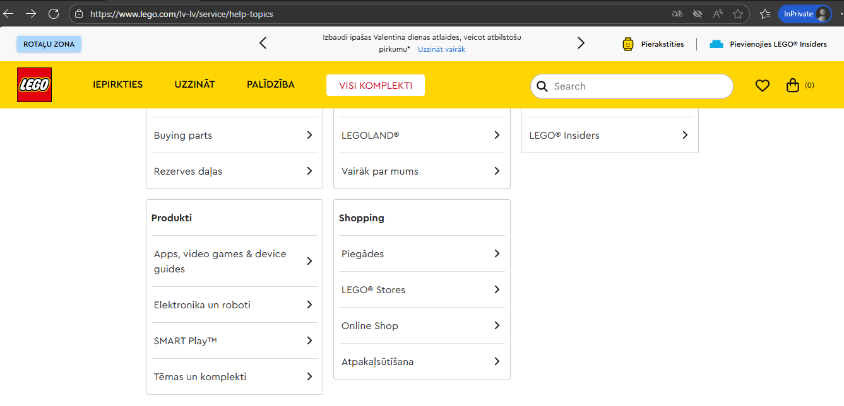
Task: Refresh the page with reload icon
Action: click(54, 13)
